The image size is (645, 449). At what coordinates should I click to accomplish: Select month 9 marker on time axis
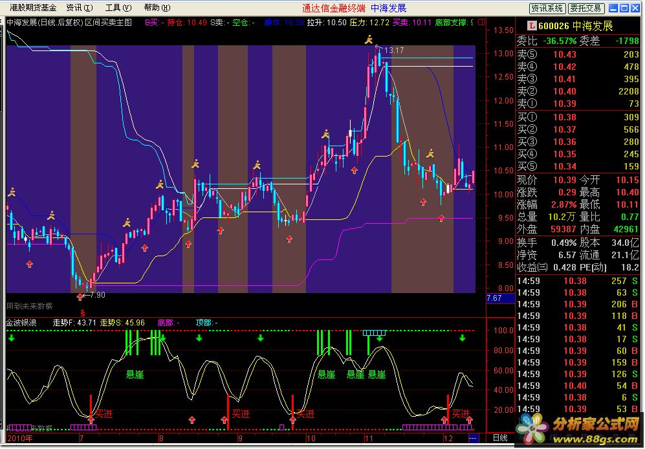pos(240,438)
